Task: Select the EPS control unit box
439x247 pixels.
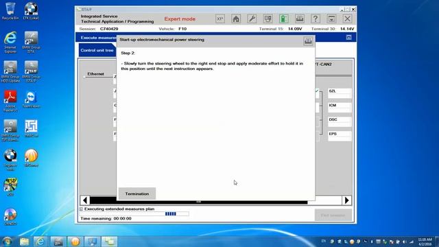Action: 340,136
